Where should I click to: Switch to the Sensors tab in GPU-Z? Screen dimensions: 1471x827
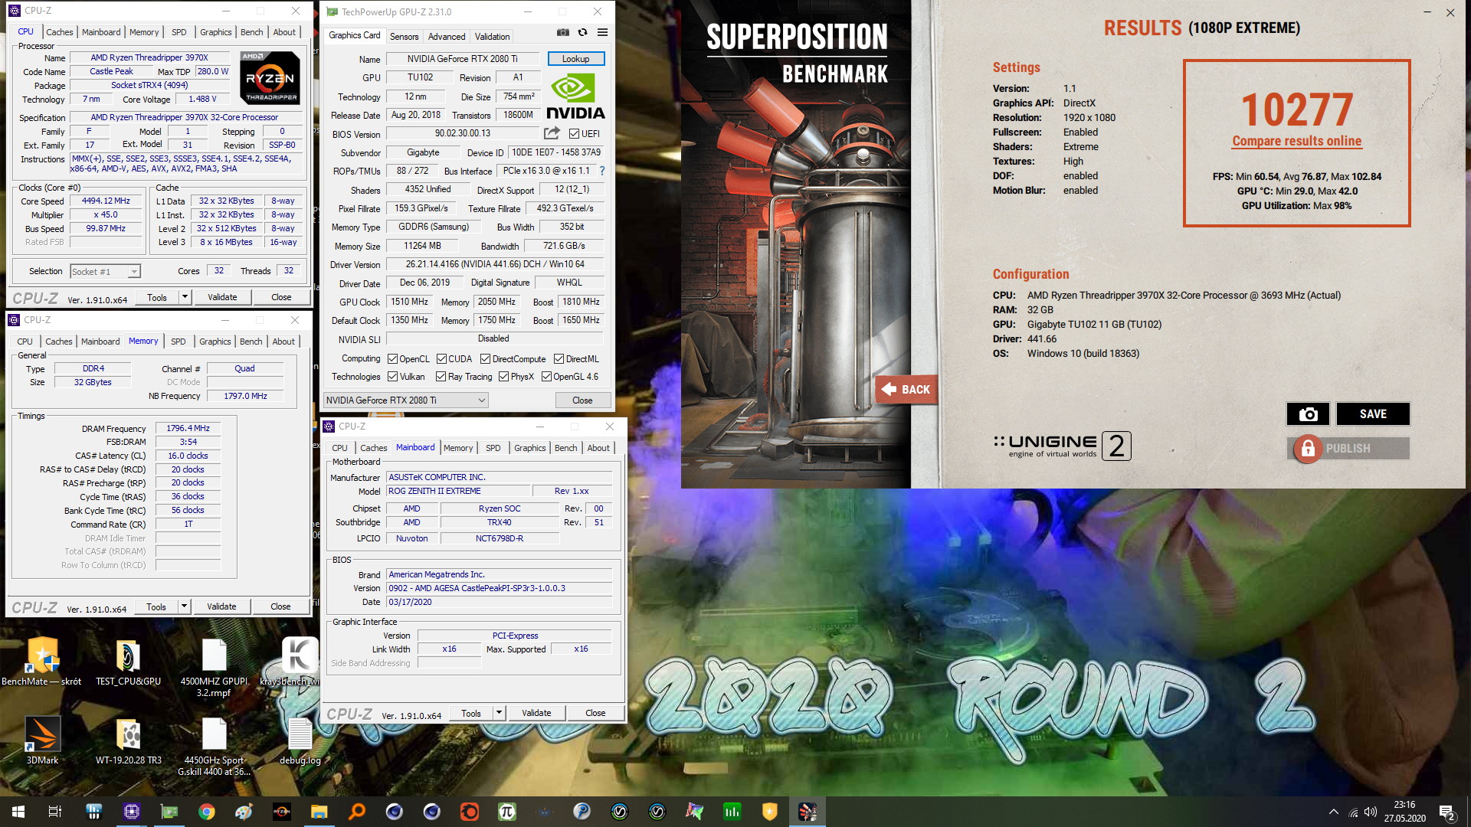[x=404, y=36]
